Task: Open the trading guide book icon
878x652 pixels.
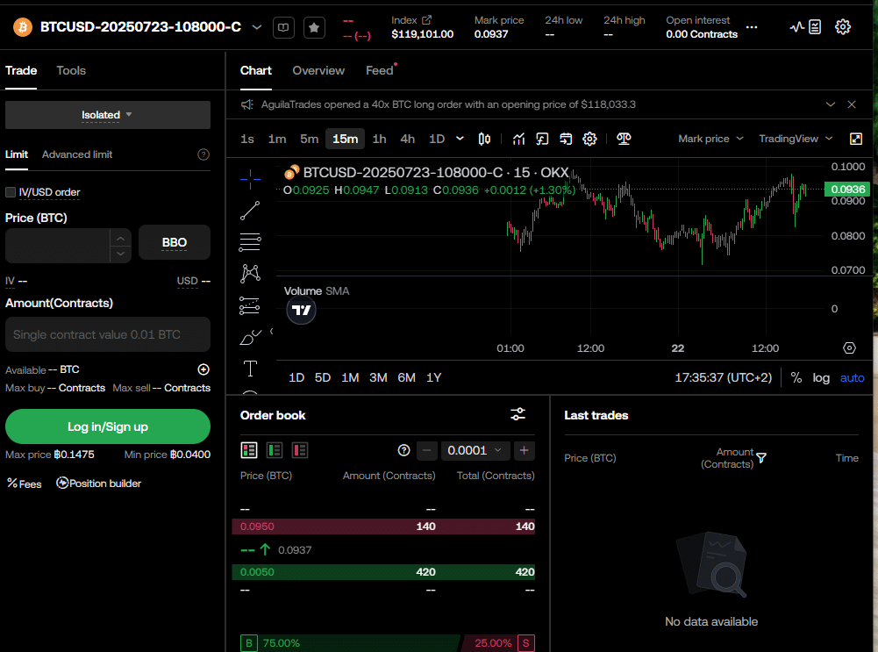Action: point(283,27)
